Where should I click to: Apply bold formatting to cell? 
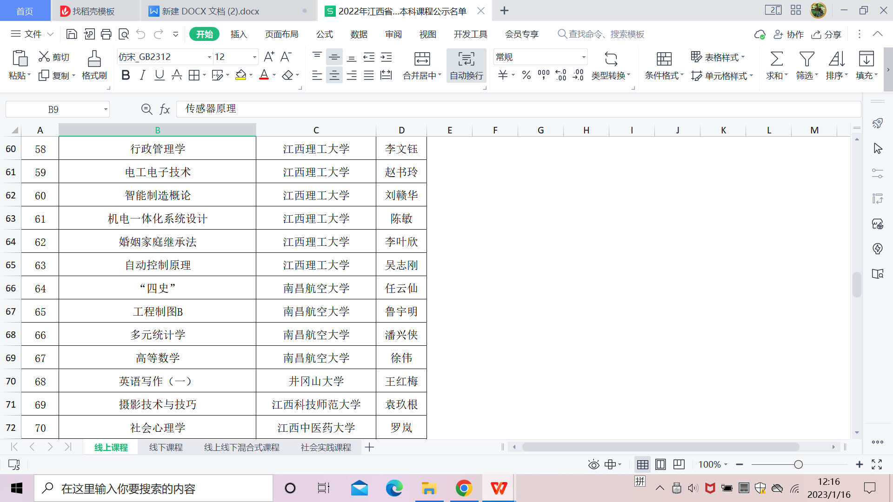tap(125, 75)
